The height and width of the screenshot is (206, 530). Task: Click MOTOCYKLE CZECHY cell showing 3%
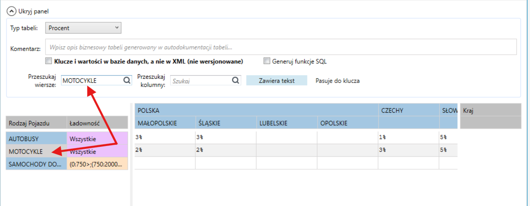(x=409, y=150)
